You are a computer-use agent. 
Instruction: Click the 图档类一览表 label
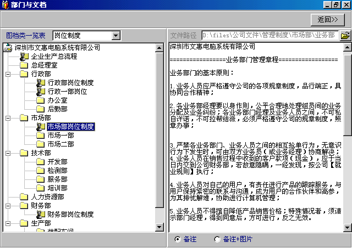[x=26, y=36]
